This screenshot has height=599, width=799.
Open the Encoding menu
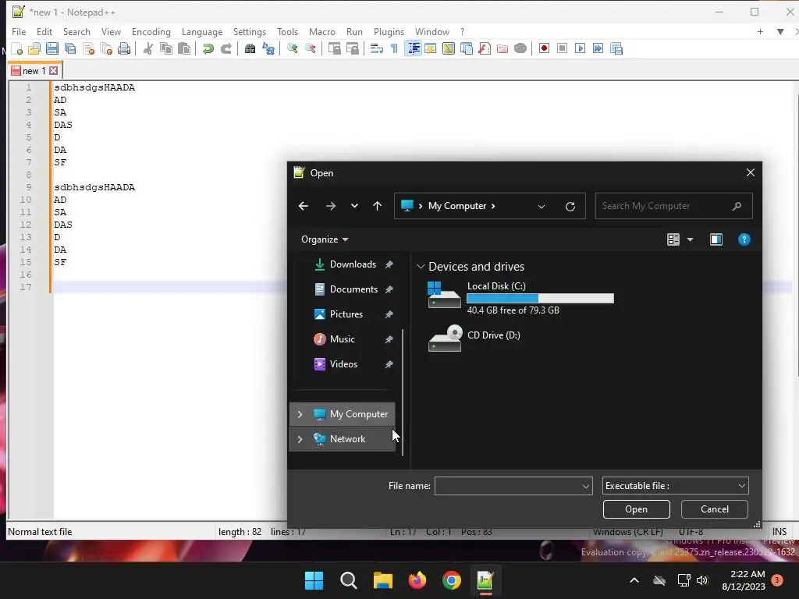click(151, 31)
